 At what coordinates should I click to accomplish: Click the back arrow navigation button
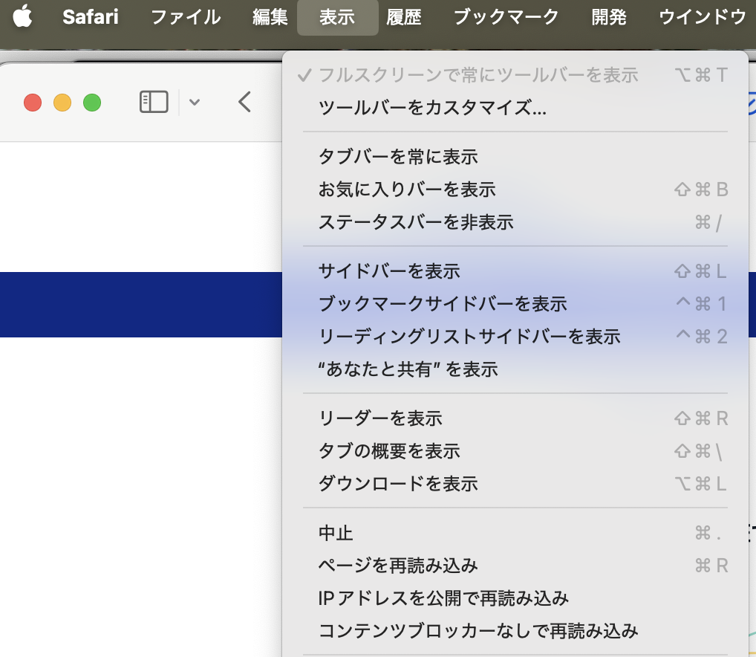click(244, 102)
